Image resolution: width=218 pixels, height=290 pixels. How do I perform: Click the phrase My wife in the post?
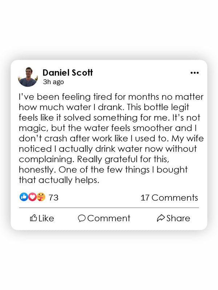[x=187, y=139]
